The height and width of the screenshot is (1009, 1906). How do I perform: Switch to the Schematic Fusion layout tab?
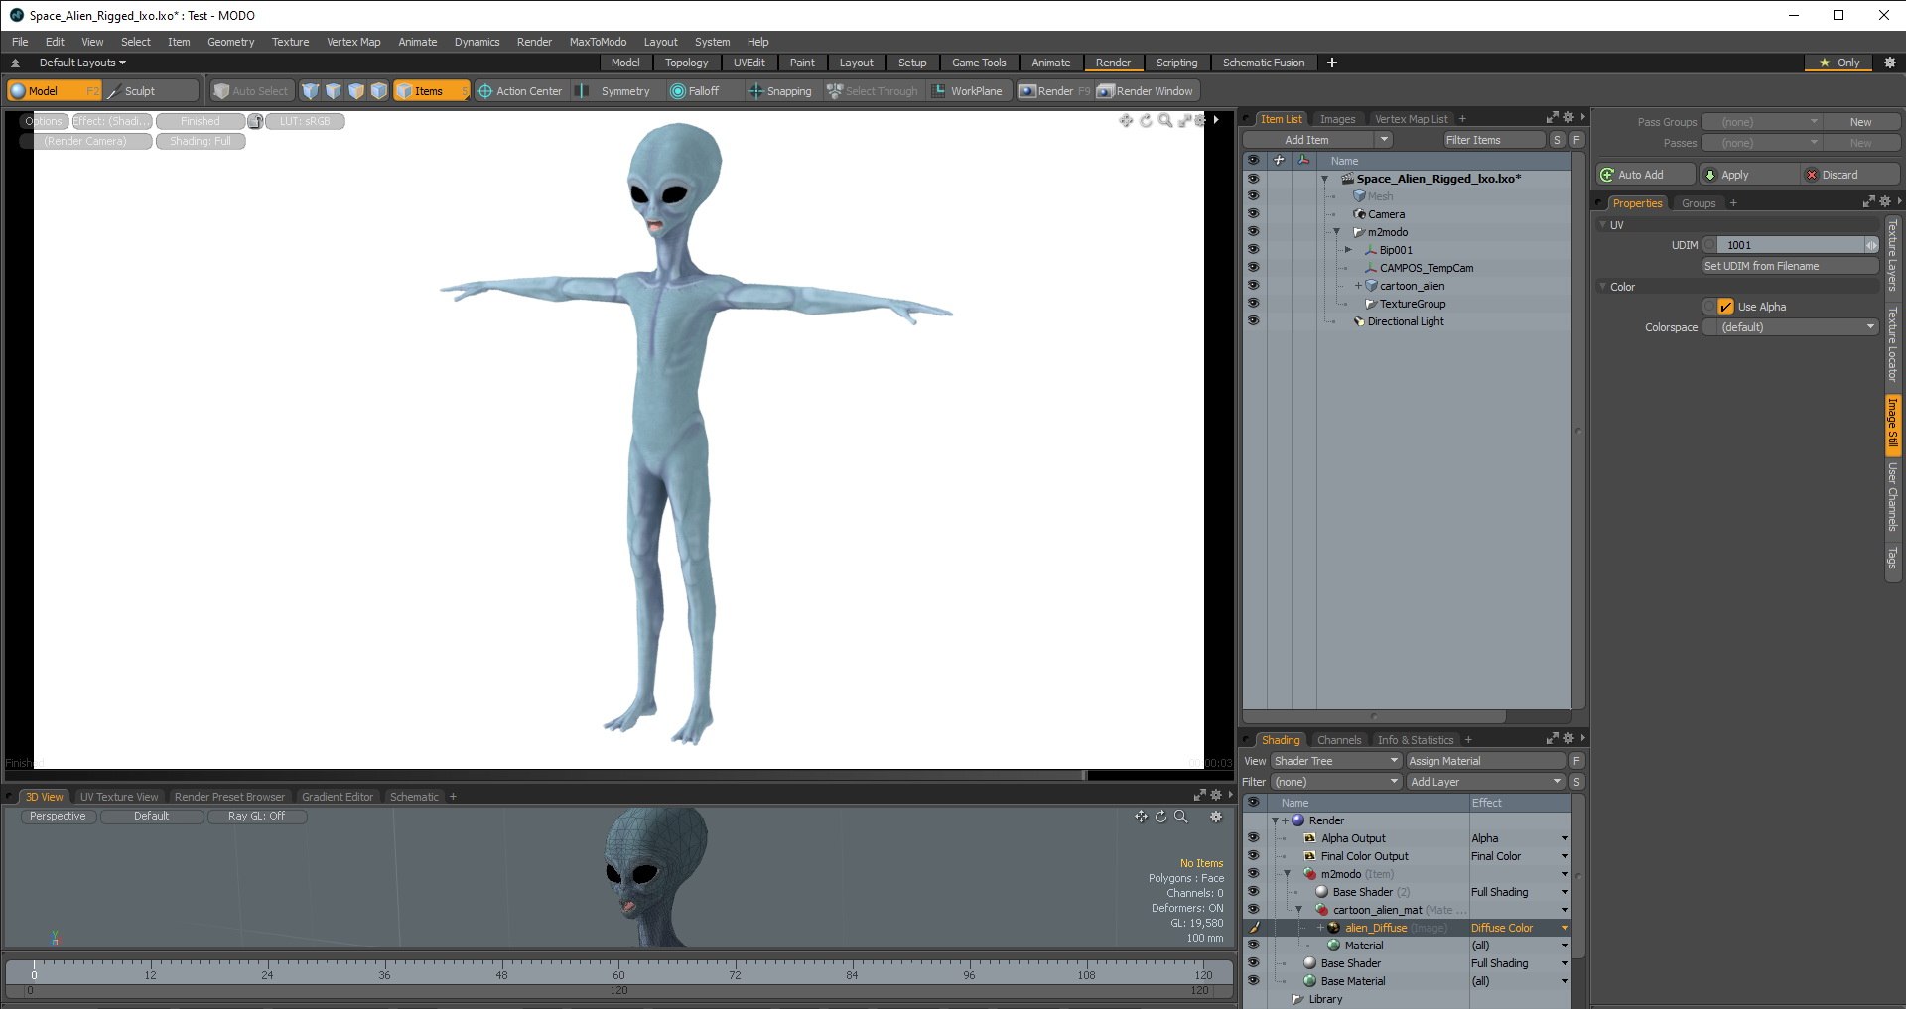1264,63
